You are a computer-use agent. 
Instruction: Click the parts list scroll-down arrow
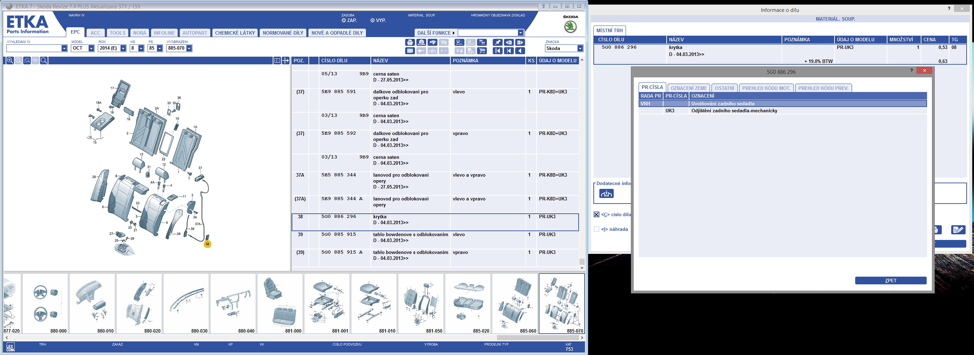[x=582, y=268]
